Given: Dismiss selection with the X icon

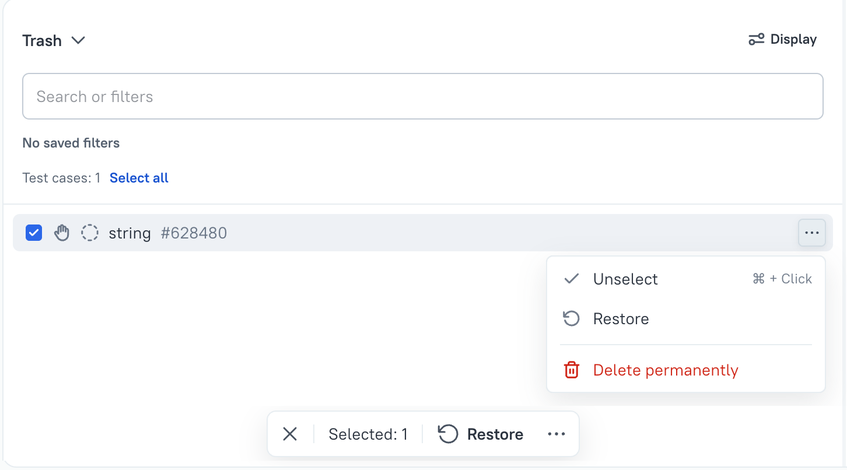Looking at the screenshot, I should pos(290,434).
